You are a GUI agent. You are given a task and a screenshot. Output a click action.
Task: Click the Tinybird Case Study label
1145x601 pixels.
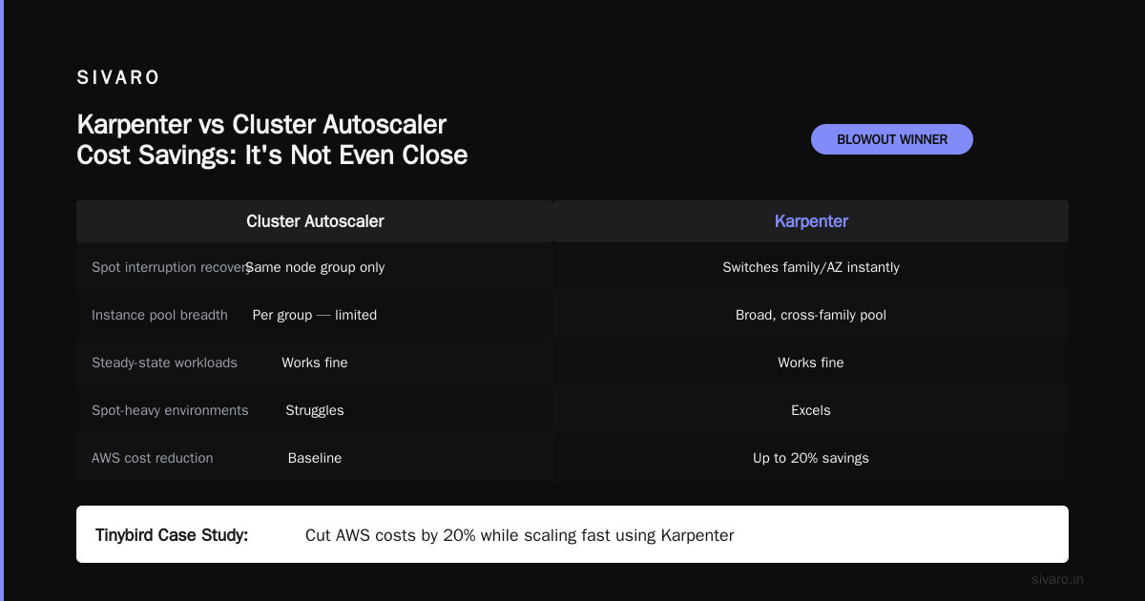(172, 535)
